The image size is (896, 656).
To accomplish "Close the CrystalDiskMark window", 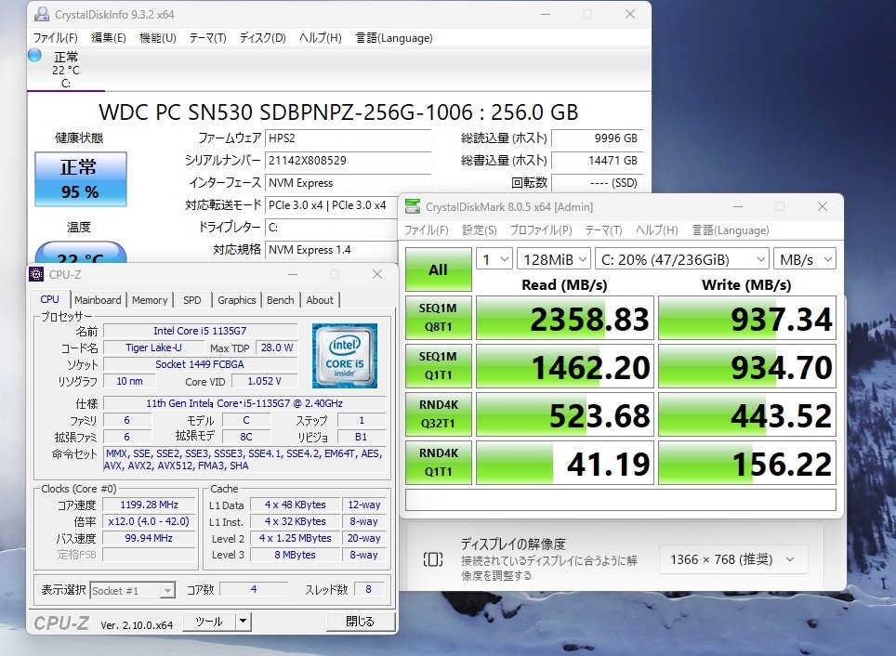I will point(823,206).
